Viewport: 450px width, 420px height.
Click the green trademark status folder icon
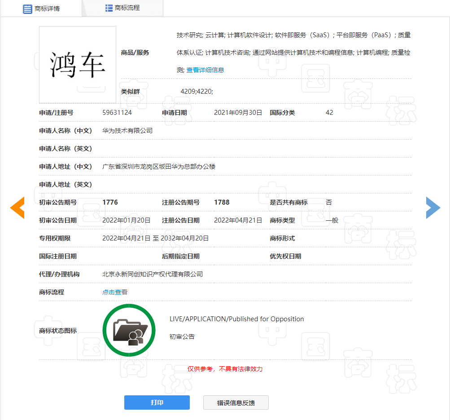tap(129, 330)
